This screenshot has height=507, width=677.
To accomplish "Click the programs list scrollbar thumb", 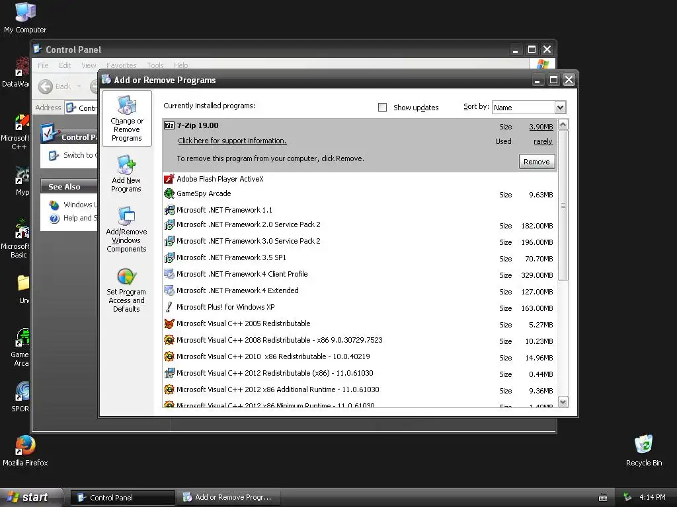I will coord(563,206).
